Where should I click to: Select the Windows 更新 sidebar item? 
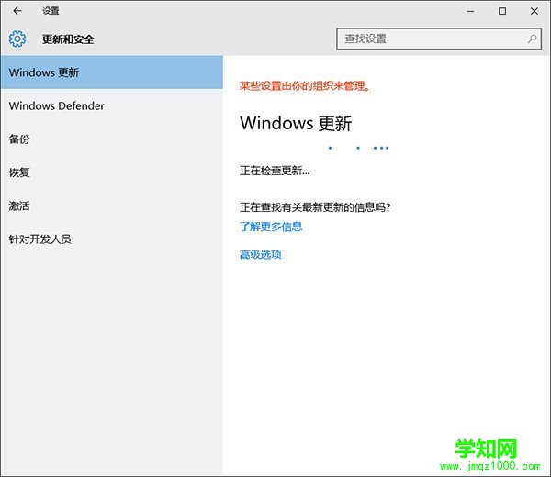[112, 72]
